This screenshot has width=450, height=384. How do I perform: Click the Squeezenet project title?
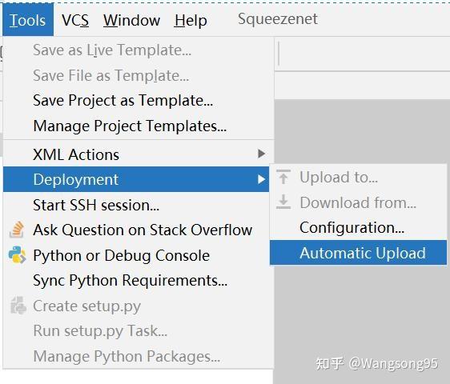278,19
